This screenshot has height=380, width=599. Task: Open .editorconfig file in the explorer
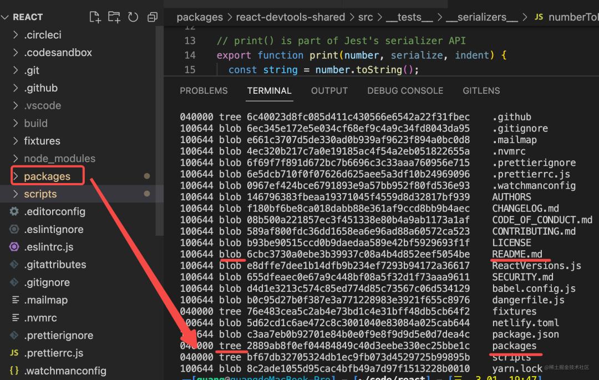point(54,211)
